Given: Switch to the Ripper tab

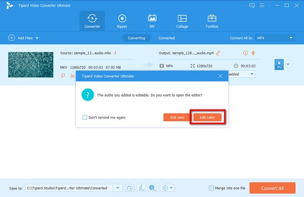Looking at the screenshot, I should (x=122, y=21).
